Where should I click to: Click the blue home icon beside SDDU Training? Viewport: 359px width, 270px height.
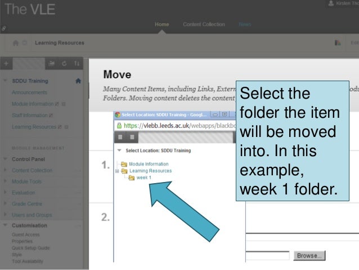[78, 81]
